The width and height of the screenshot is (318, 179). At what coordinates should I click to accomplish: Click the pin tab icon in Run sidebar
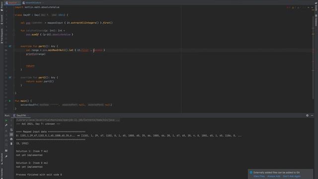[6, 157]
